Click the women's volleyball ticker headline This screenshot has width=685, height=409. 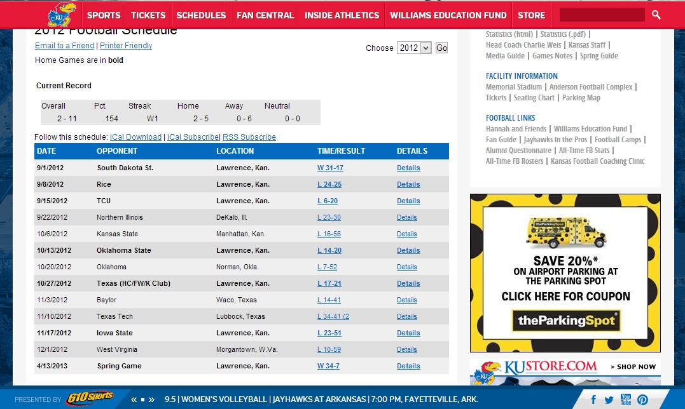click(x=321, y=399)
